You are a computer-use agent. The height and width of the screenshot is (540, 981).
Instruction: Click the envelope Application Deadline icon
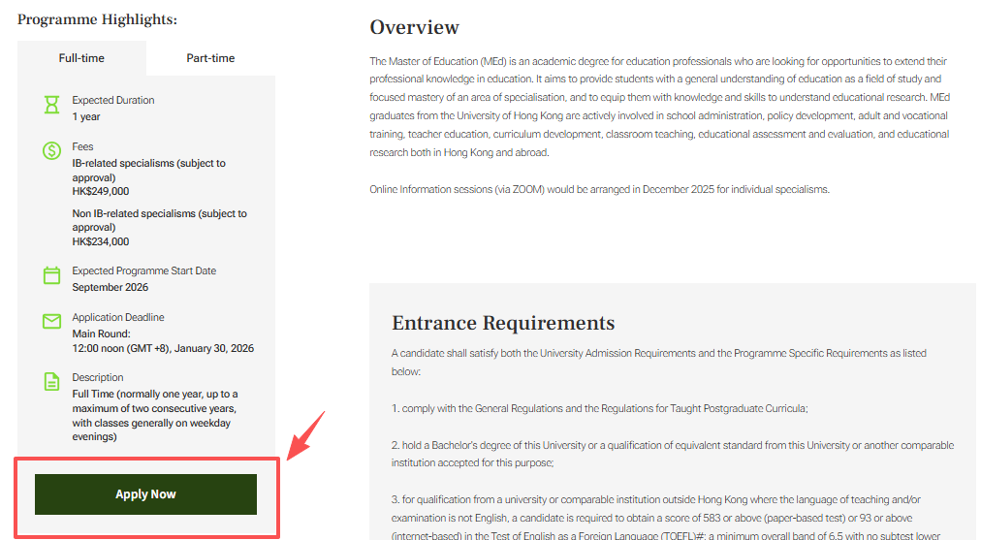[x=51, y=321]
